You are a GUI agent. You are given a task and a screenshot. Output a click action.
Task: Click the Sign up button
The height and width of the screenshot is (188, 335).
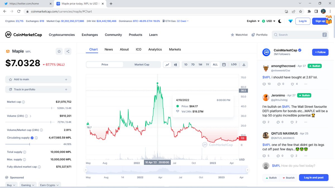pyautogui.click(x=320, y=21)
